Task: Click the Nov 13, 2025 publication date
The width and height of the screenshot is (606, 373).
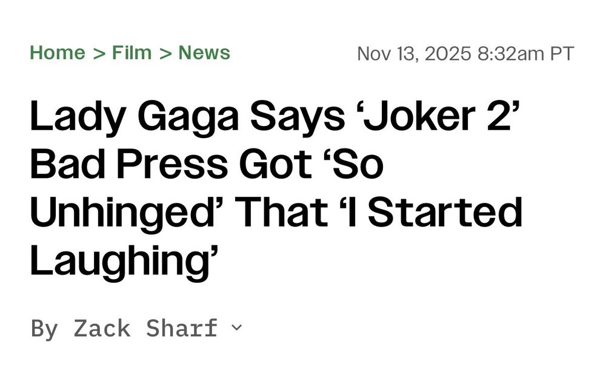Action: [415, 53]
